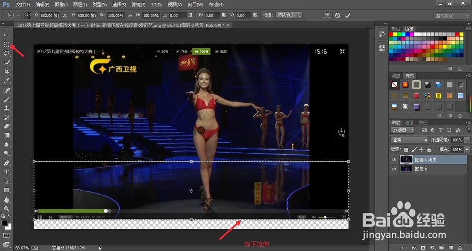Select the Rectangular Marquee tool
Screen dimensions: 472x251
coord(6,44)
